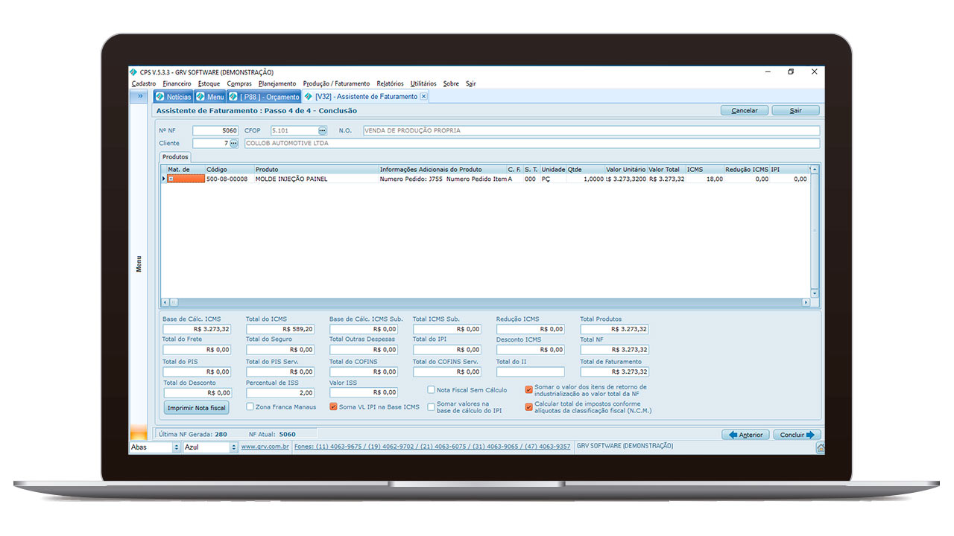
Task: Open the Cliente lookup ellipsis button
Action: 234,143
